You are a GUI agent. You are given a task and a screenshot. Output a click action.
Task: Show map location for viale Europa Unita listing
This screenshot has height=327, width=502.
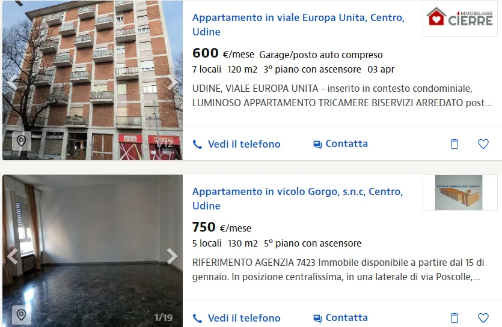point(22,140)
